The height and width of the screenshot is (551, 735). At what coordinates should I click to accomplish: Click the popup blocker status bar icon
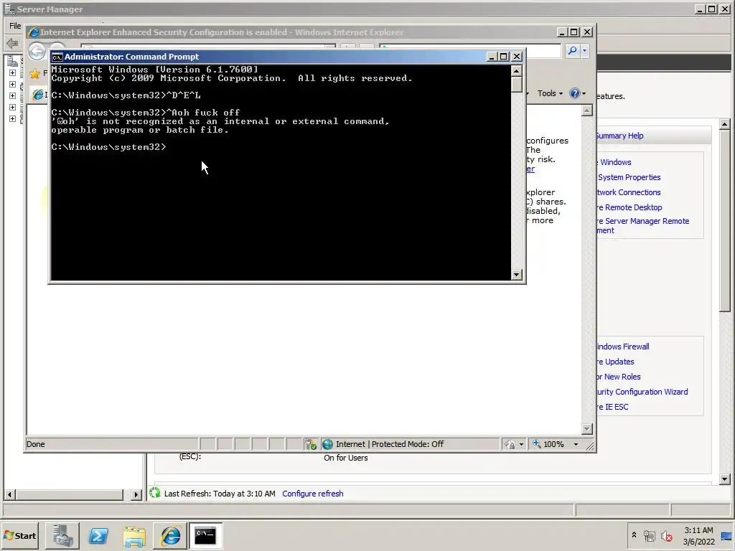tap(310, 444)
